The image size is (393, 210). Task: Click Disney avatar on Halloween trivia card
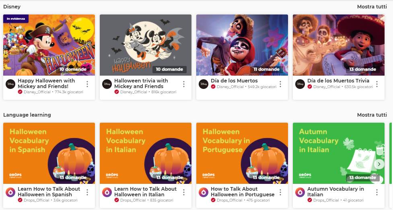[x=107, y=84]
